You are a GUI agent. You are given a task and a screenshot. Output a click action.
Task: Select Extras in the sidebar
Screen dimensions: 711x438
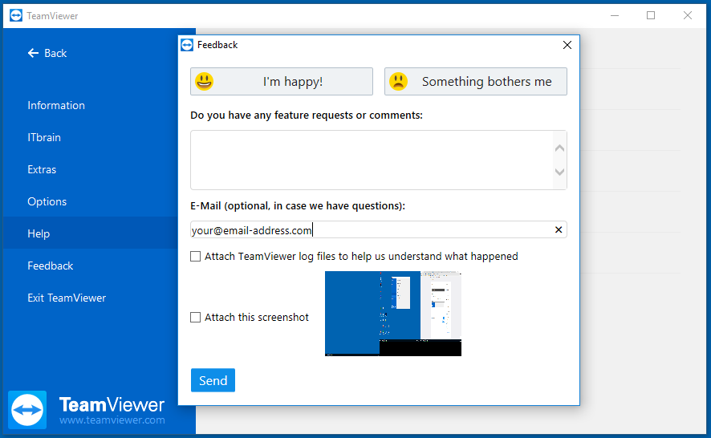42,169
